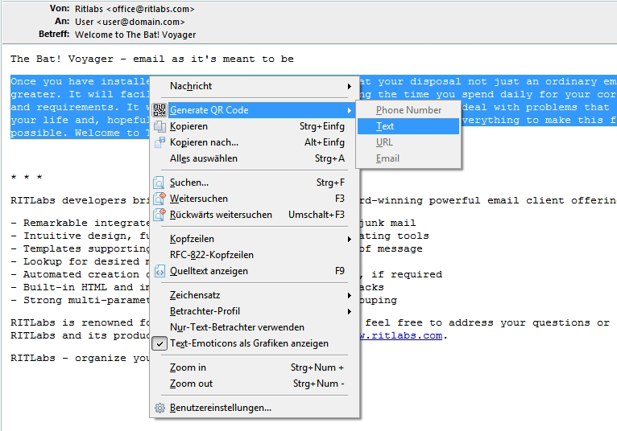Choose Zoom out menu item
Image resolution: width=617 pixels, height=431 pixels.
tap(255, 384)
